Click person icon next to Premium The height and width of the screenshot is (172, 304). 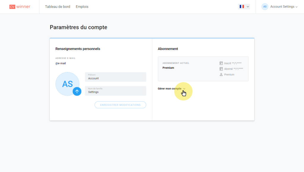[x=221, y=75]
